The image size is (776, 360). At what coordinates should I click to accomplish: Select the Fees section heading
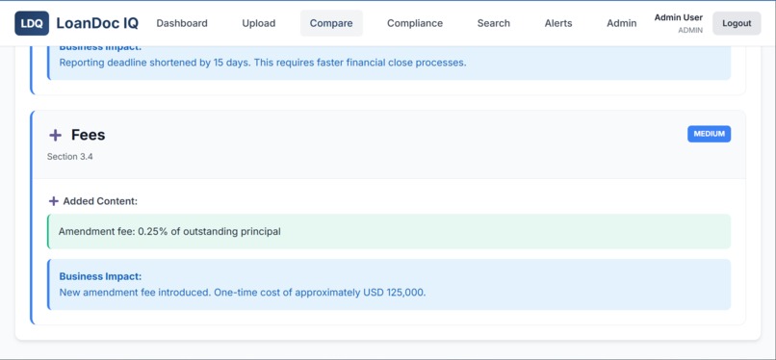point(88,135)
